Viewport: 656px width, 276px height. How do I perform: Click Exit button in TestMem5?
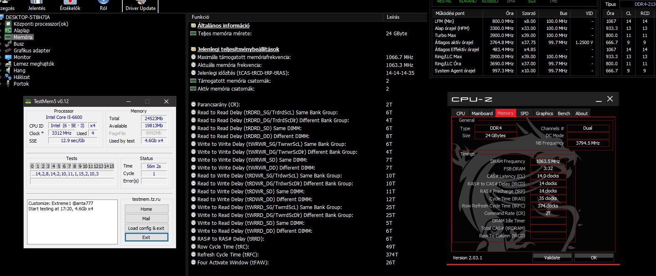[146, 237]
